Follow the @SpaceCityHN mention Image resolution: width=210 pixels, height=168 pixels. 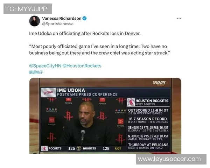45,66
